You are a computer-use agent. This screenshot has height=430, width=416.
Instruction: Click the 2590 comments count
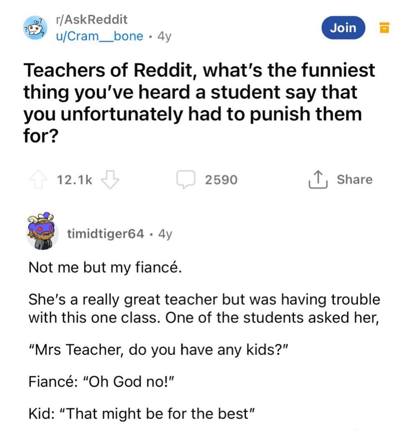[221, 180]
